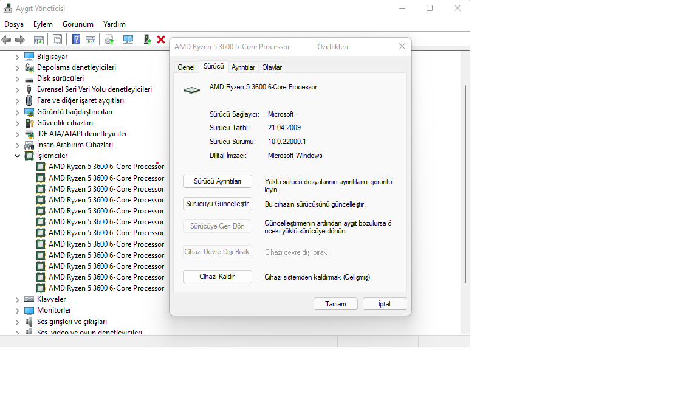Click the İnsan Arabirim Cihazları icon
Viewport: 700px width, 394px height.
[x=29, y=145]
